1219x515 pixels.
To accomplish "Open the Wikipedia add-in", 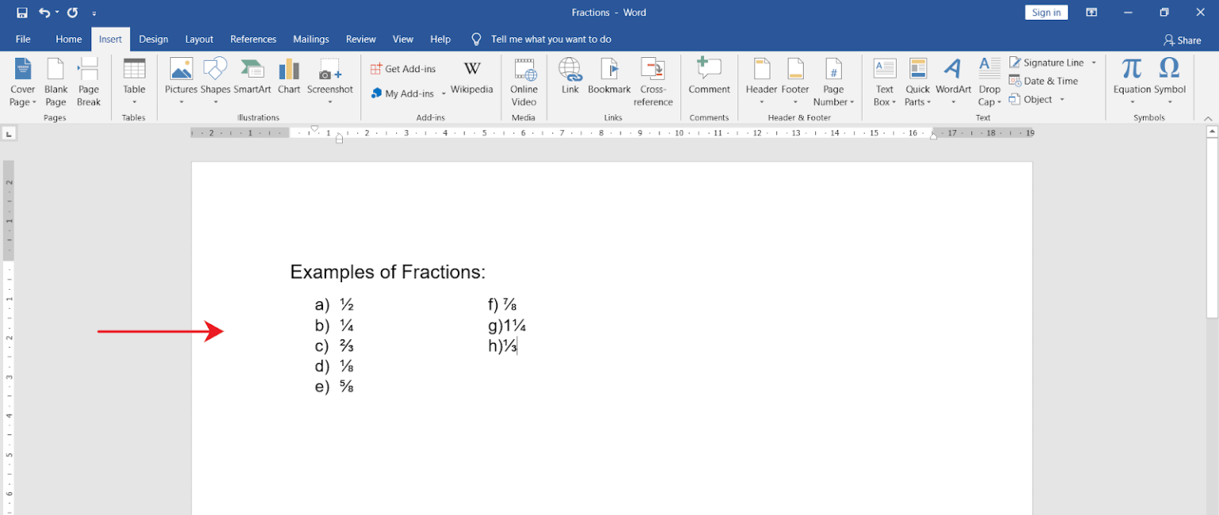I will click(x=471, y=77).
